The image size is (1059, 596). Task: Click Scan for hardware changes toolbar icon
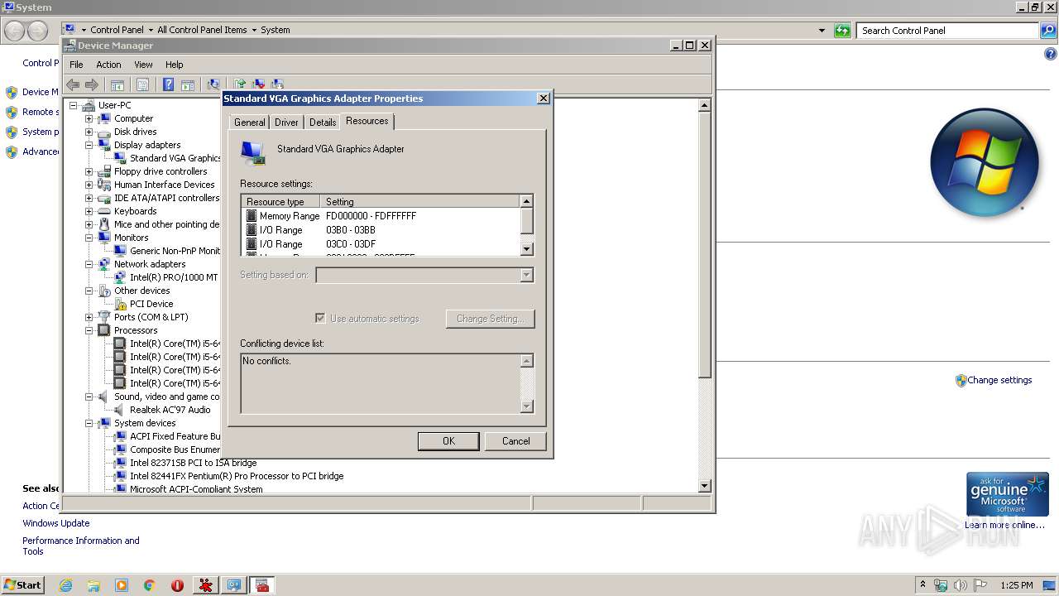(x=213, y=84)
